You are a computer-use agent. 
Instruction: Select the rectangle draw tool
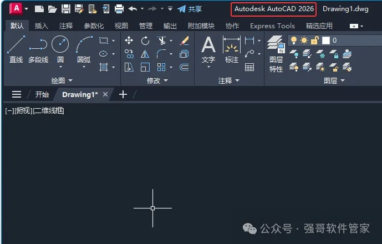[104, 40]
